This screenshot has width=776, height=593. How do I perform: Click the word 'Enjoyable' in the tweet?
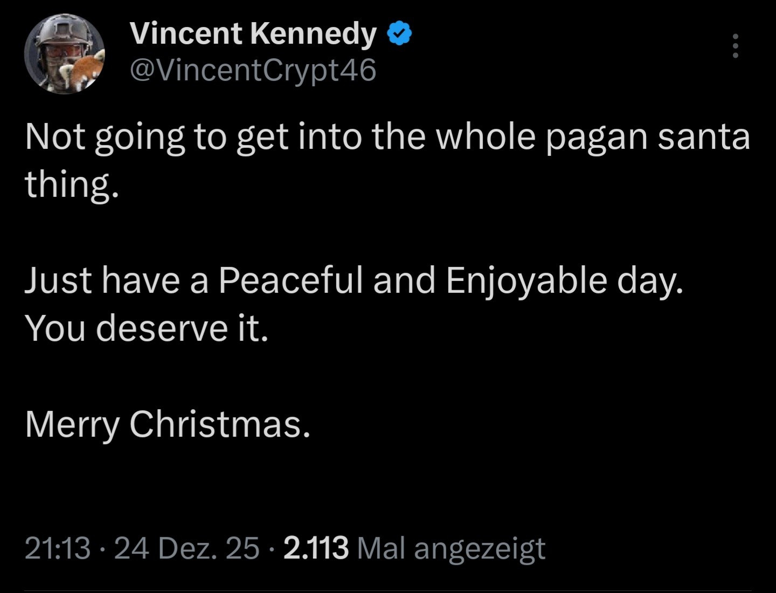tap(526, 280)
